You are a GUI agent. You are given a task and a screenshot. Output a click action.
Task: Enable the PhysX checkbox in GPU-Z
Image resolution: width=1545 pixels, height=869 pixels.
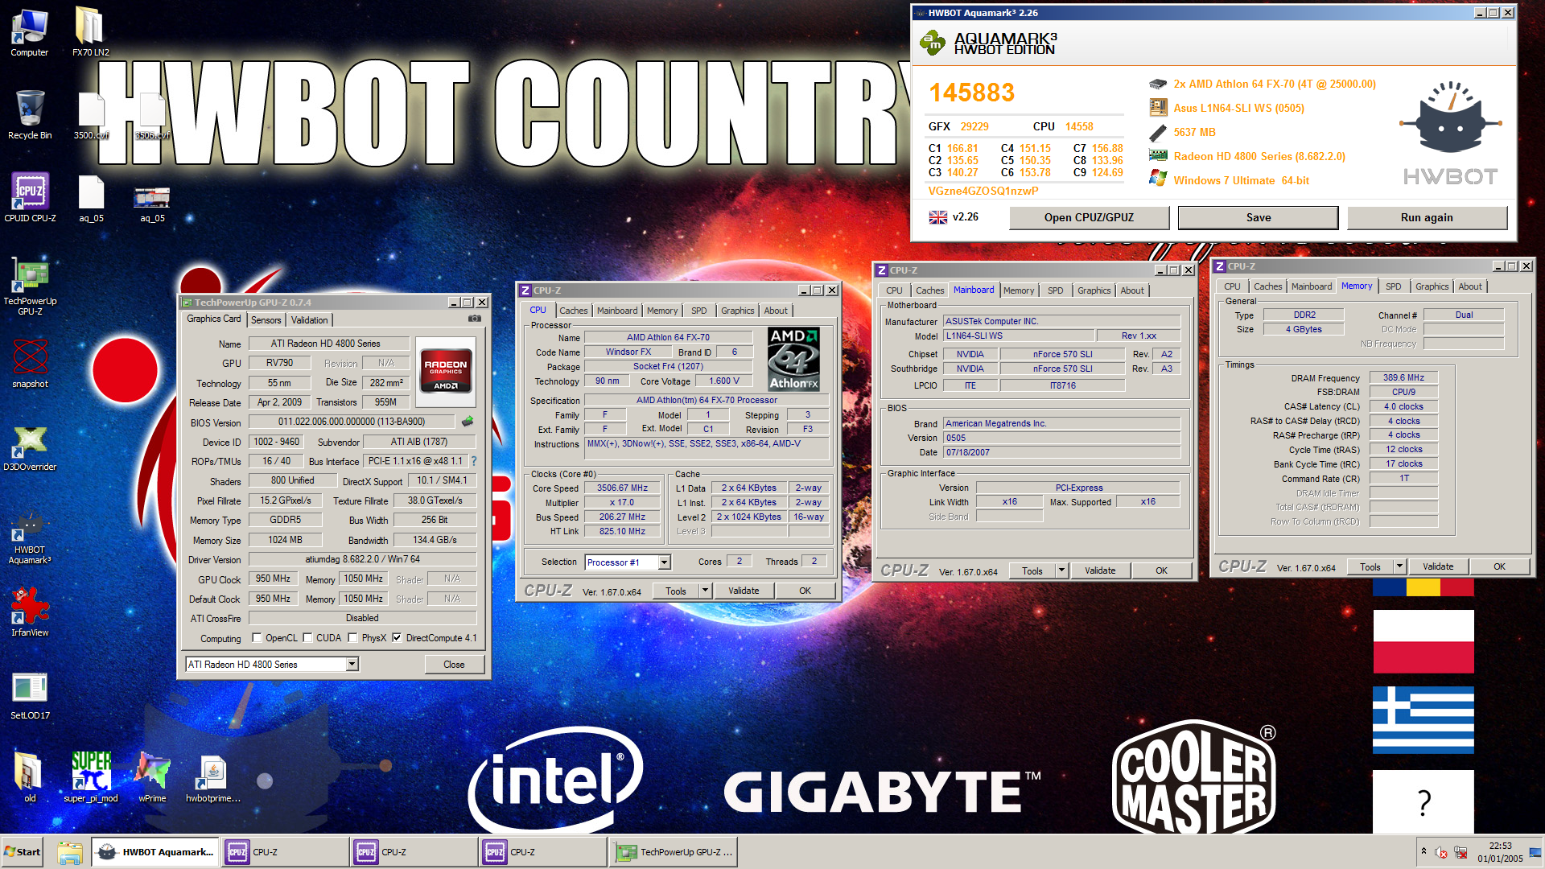[x=352, y=638]
